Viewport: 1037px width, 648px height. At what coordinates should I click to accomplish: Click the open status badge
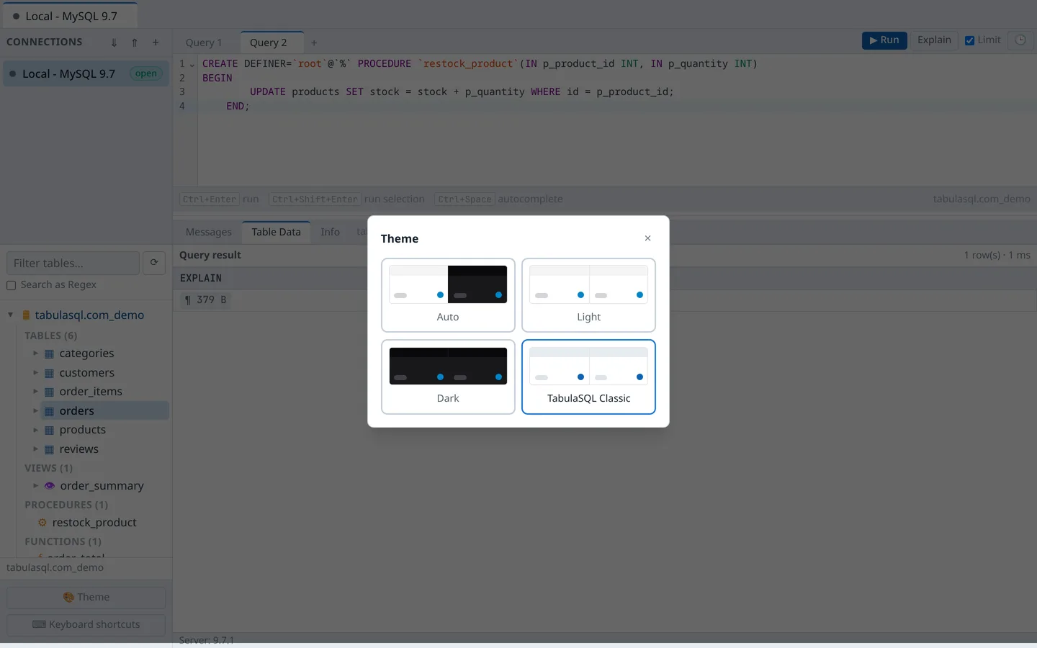(x=146, y=73)
